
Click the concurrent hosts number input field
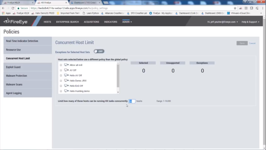(x=132, y=101)
